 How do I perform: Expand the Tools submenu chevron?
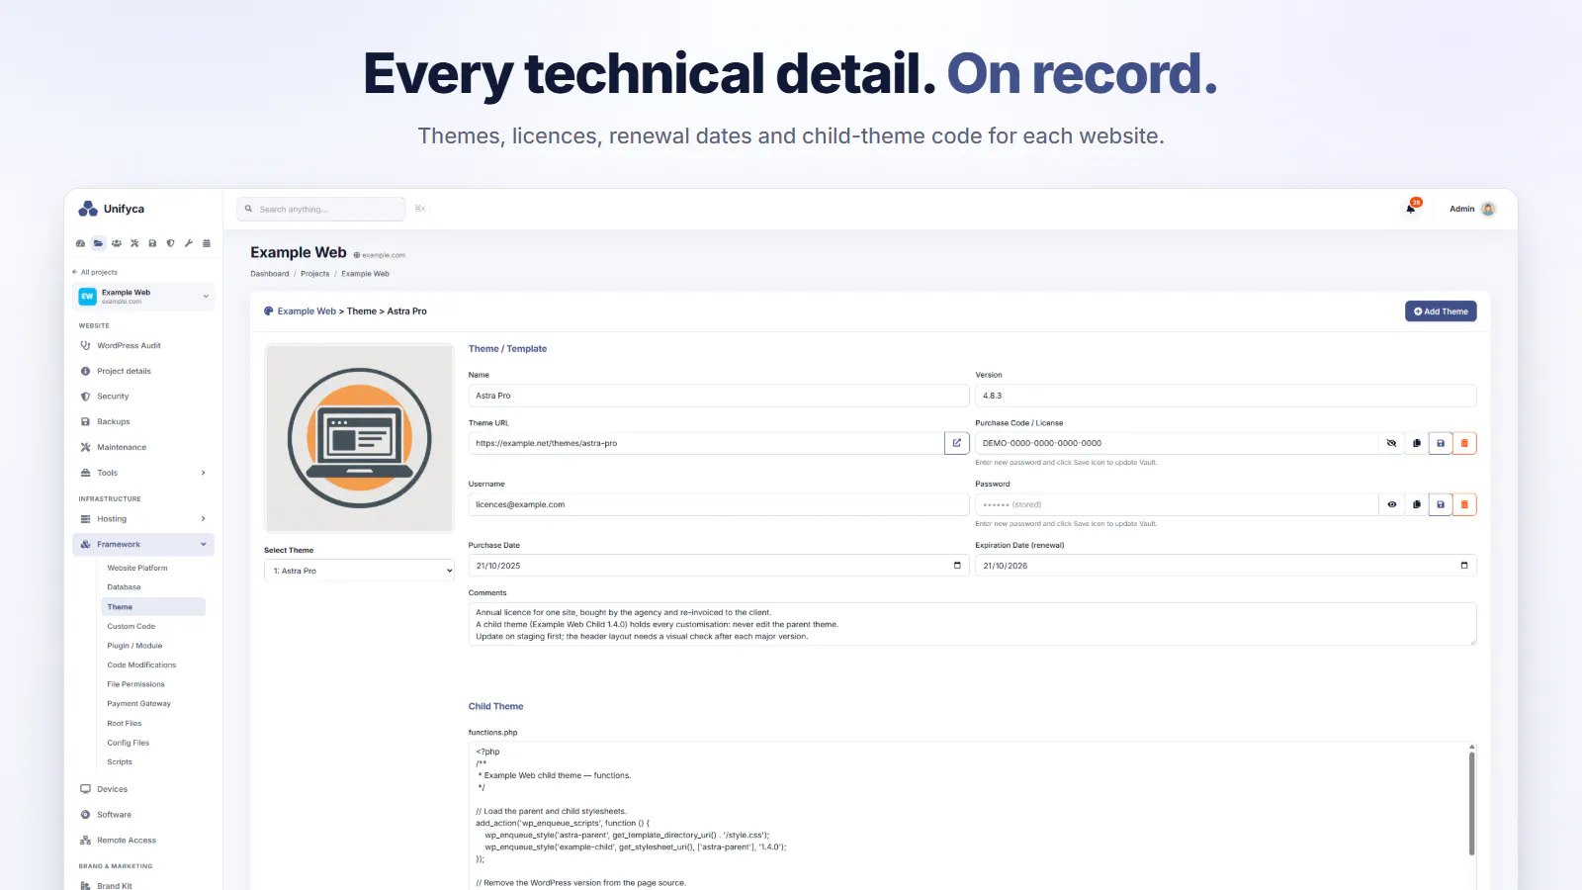click(204, 473)
